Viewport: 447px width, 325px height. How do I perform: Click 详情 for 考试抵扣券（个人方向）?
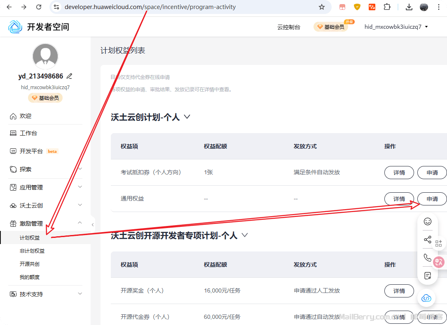pyautogui.click(x=399, y=173)
